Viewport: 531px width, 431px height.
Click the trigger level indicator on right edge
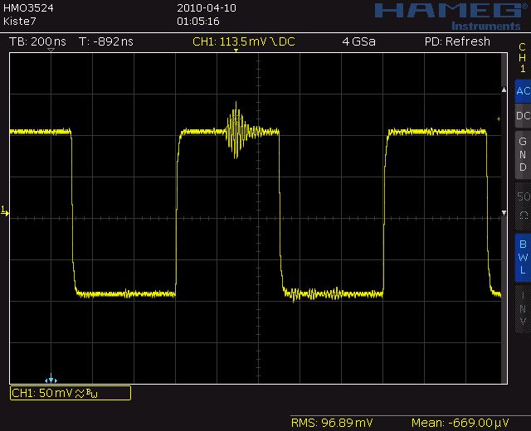(499, 119)
